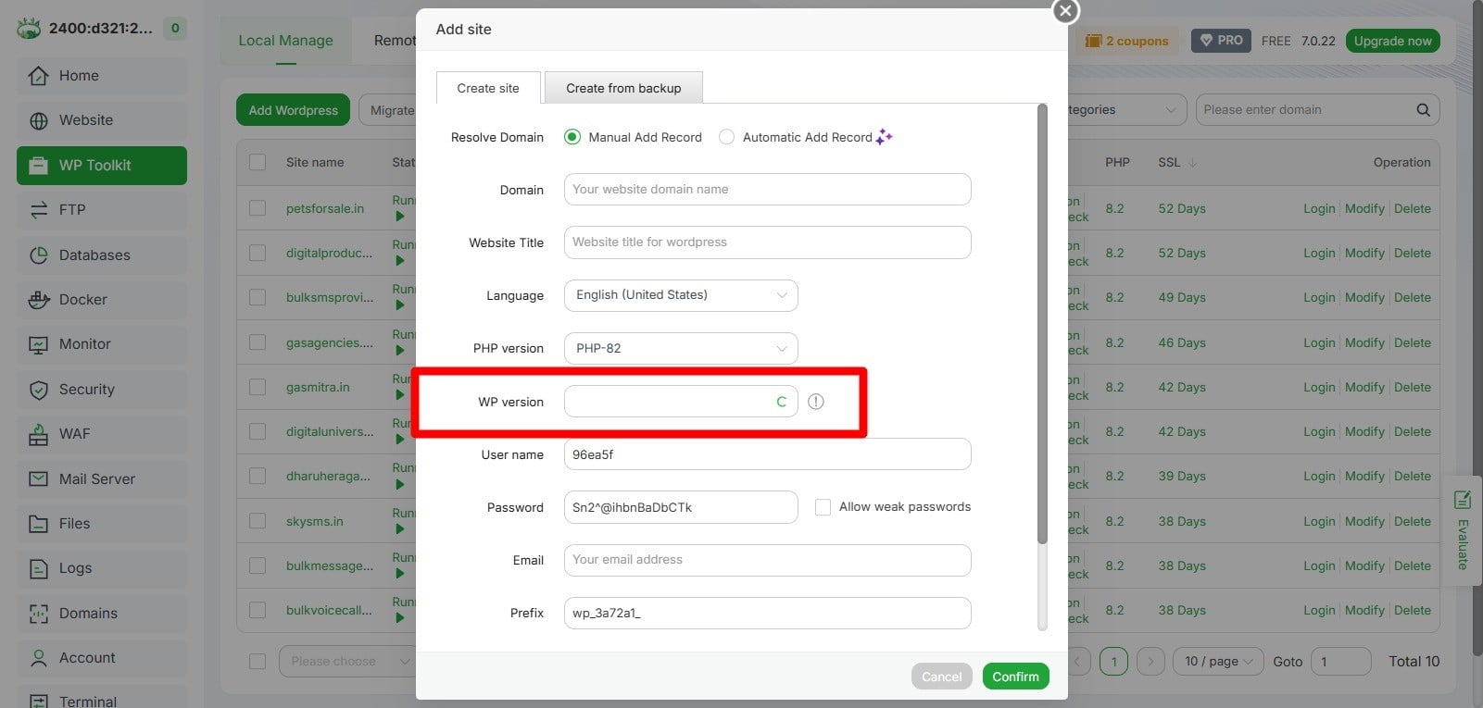This screenshot has width=1483, height=708.
Task: Click the search magnifier icon
Action: 1423,110
